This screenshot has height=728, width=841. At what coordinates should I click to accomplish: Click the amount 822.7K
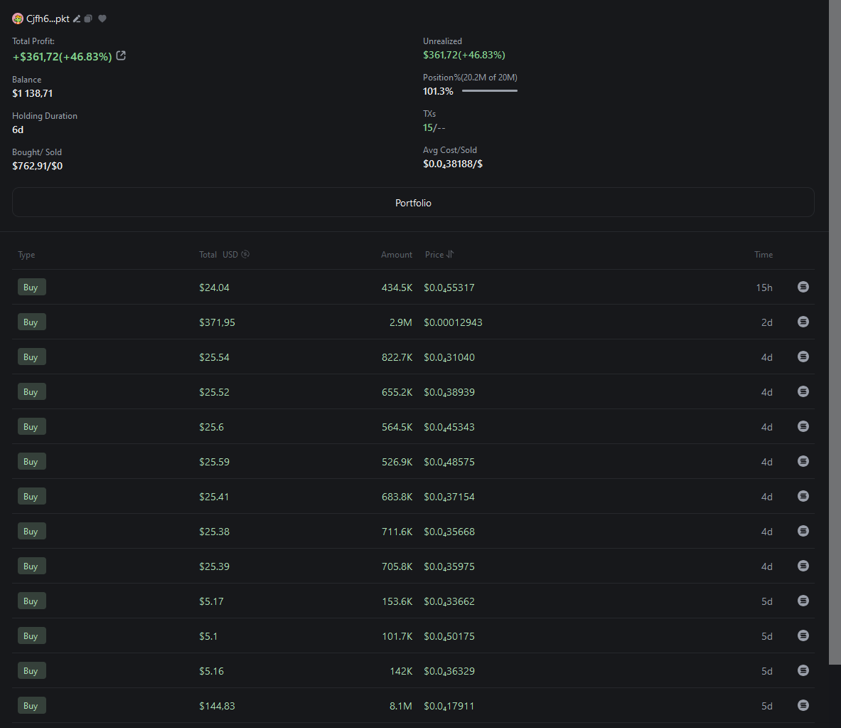tap(397, 357)
